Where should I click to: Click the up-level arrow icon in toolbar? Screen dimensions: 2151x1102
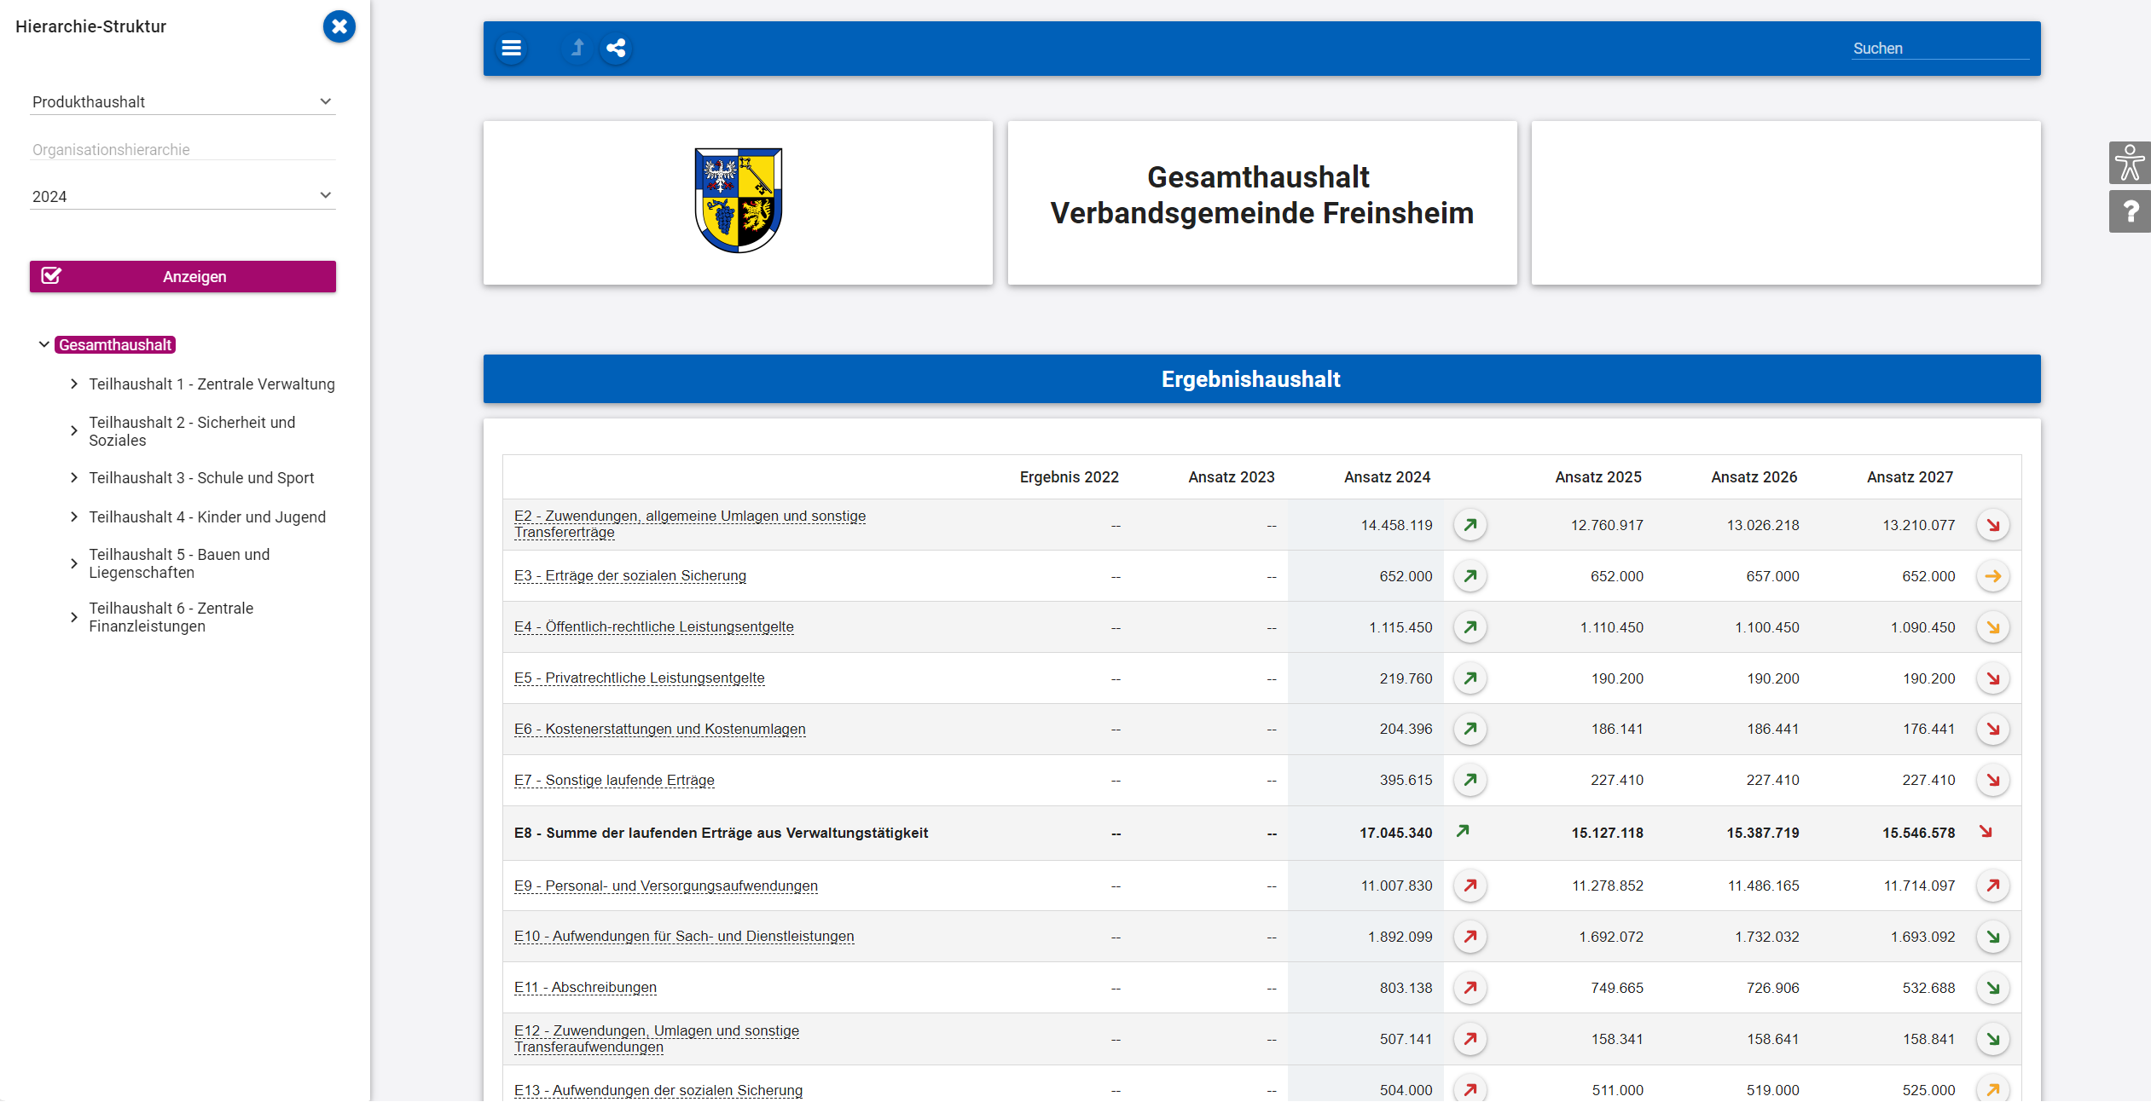point(577,49)
